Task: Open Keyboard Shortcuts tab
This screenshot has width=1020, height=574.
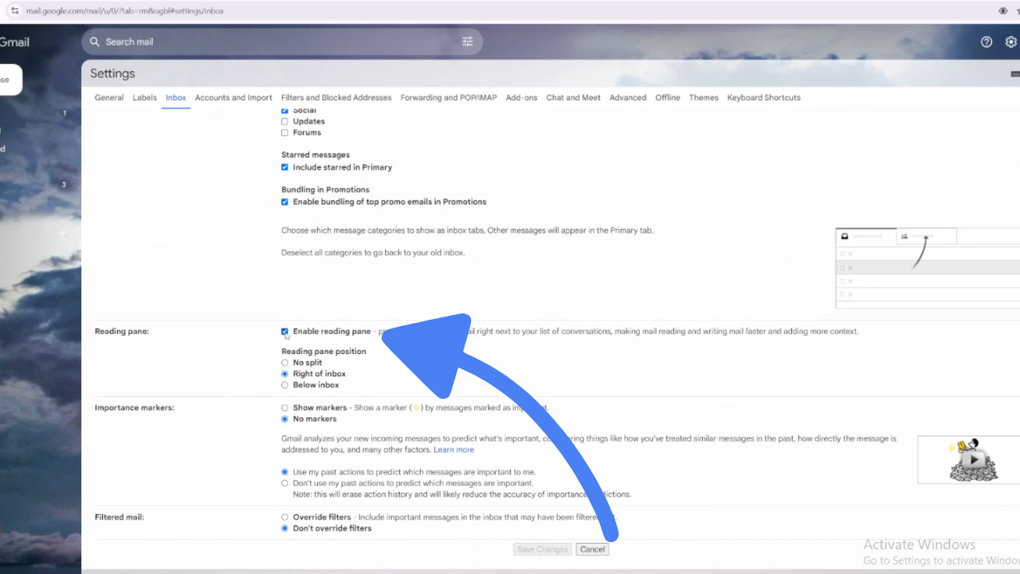Action: click(763, 97)
